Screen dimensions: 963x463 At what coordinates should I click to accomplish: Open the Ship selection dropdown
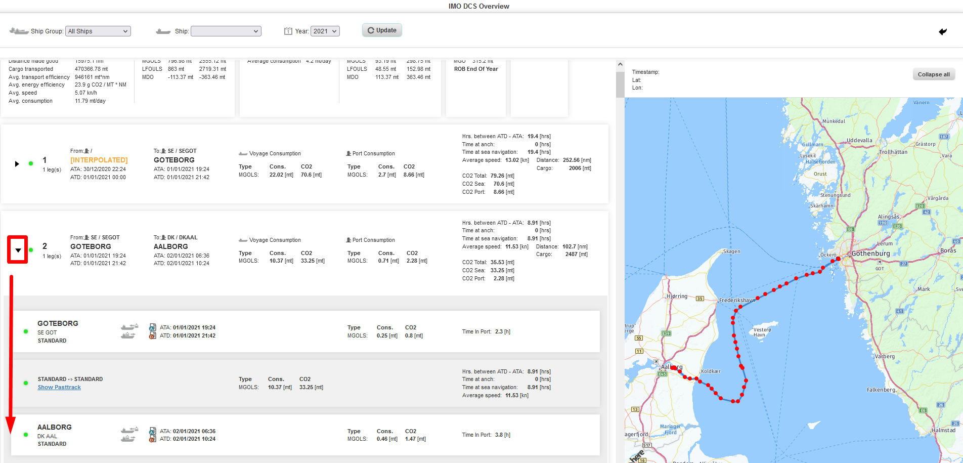point(226,31)
